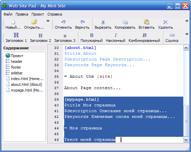The image size is (191, 152).
Task: Apply Заголовок 1 heading style
Action: (16, 37)
